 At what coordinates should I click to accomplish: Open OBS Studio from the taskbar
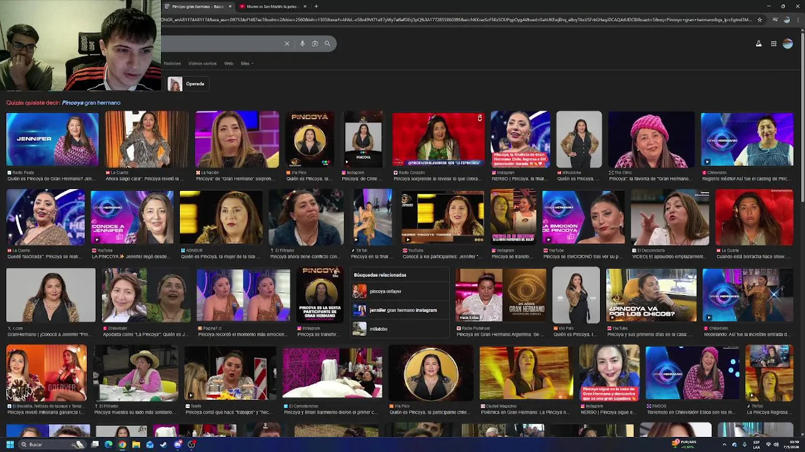click(x=191, y=444)
